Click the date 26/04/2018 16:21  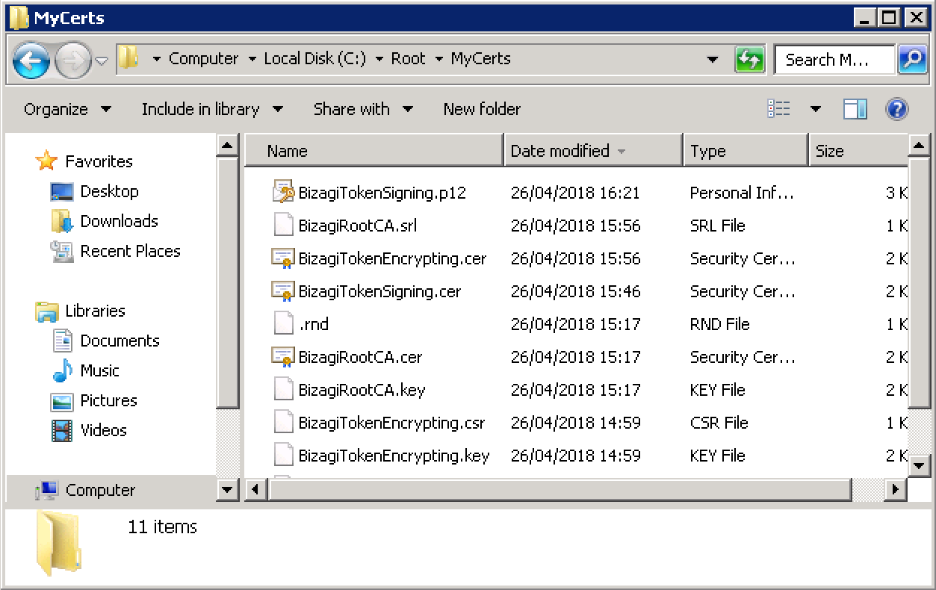click(x=575, y=193)
